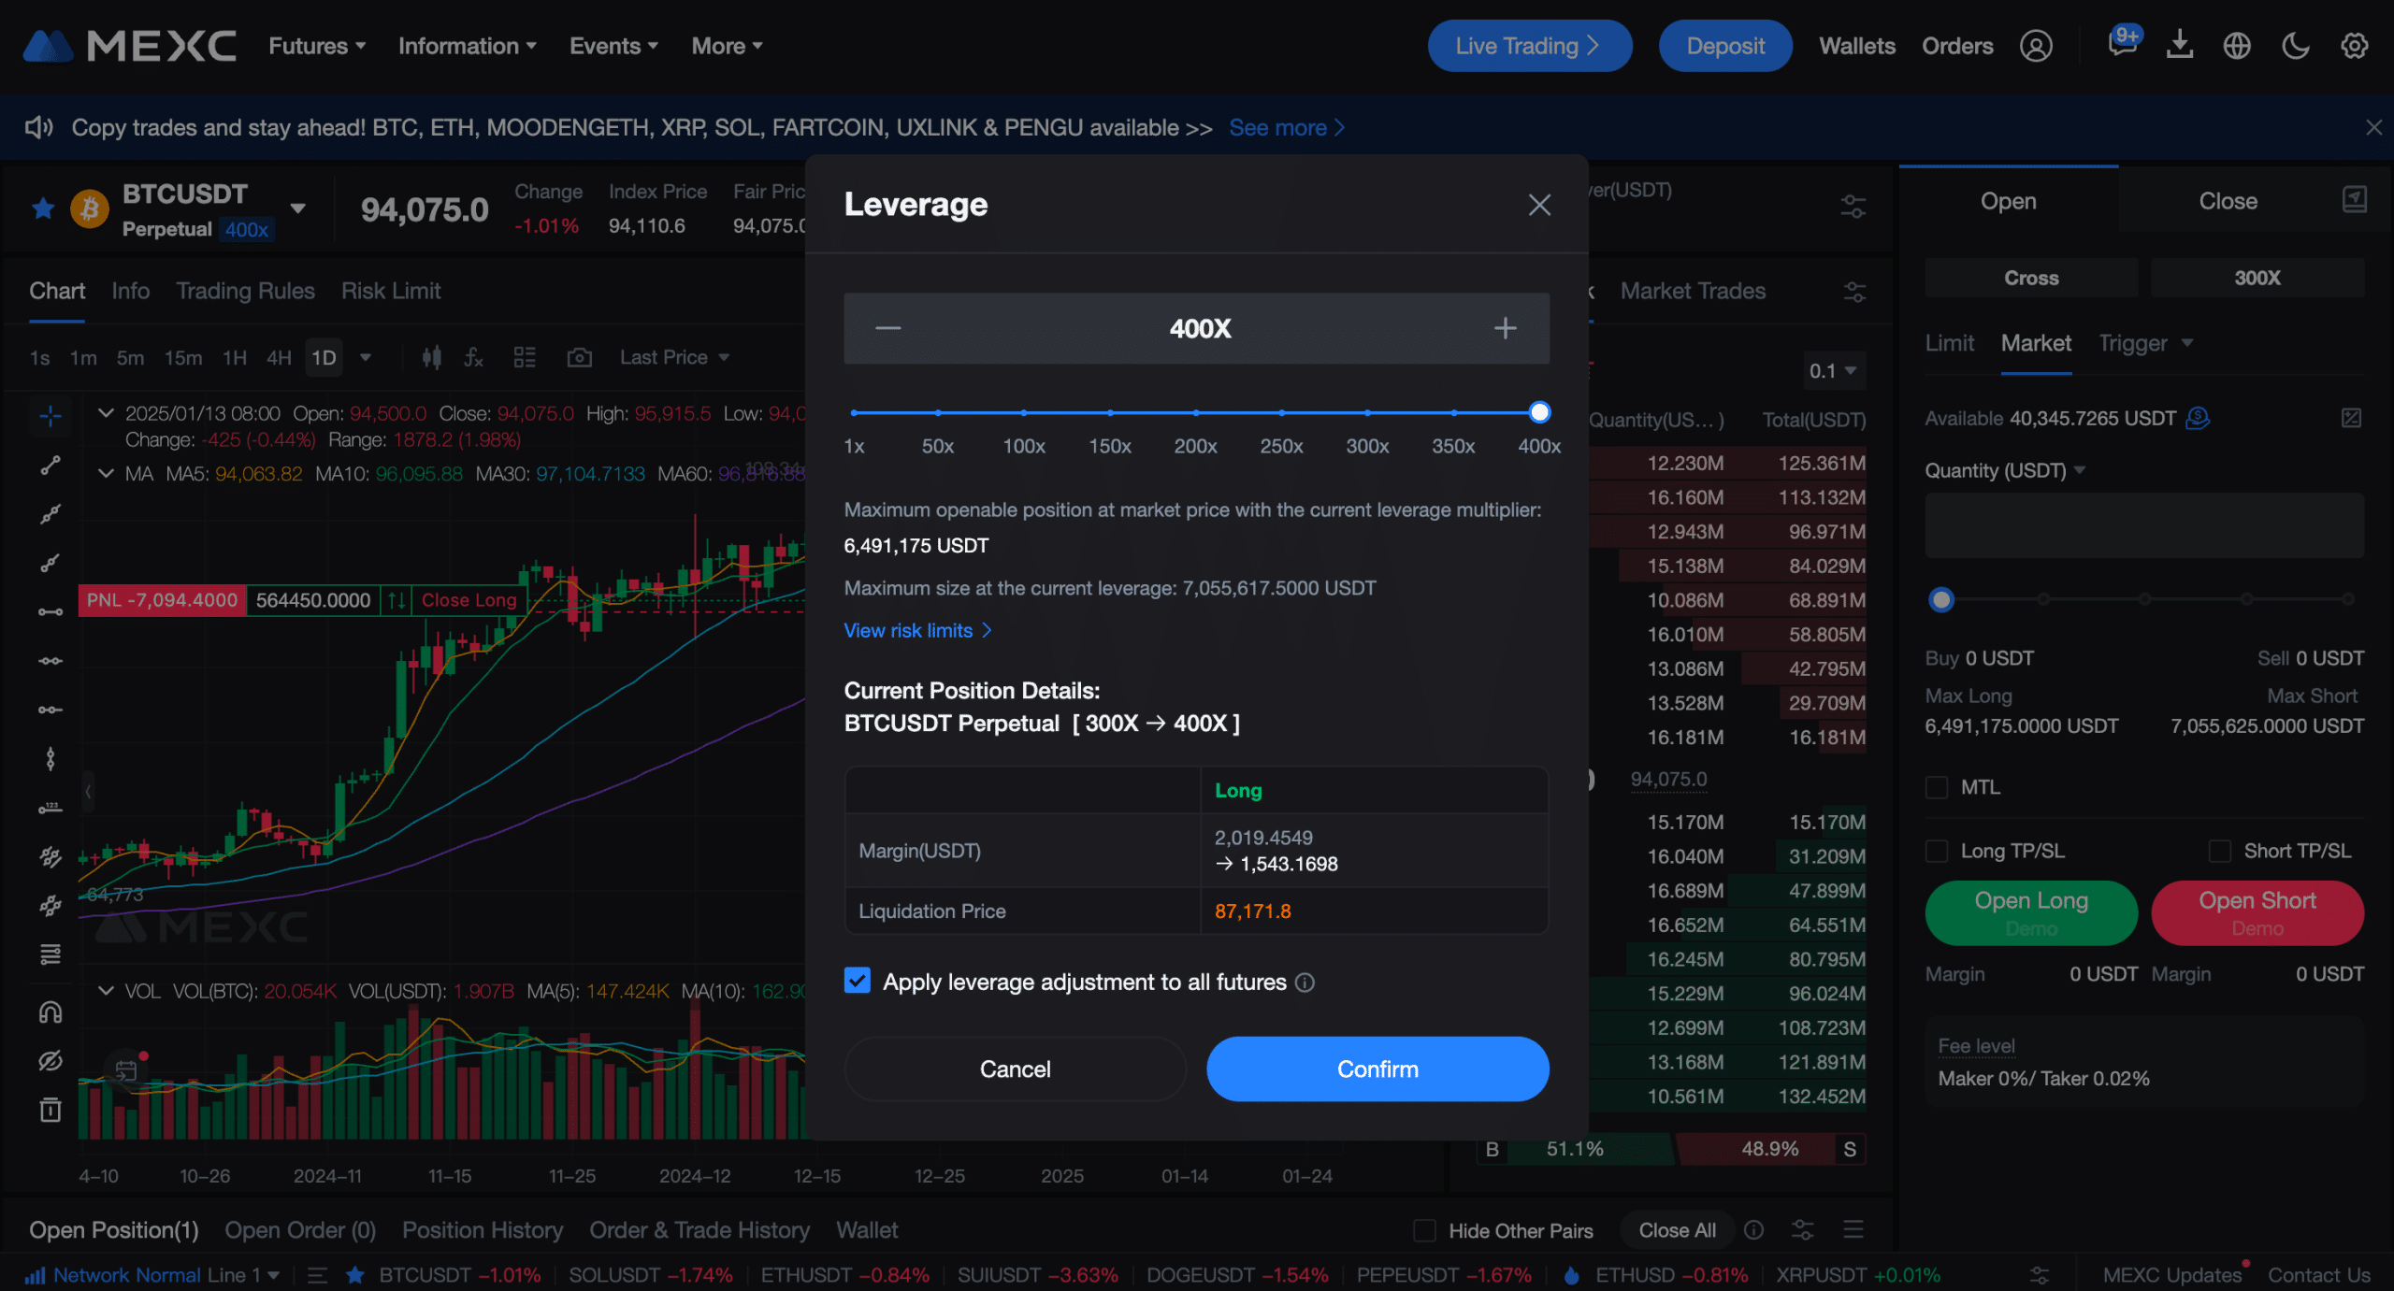Image resolution: width=2394 pixels, height=1291 pixels.
Task: Click the info icon by leverage adjustment
Action: pos(1305,983)
